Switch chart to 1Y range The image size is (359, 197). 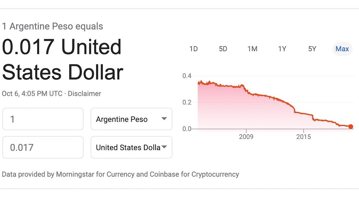[282, 49]
